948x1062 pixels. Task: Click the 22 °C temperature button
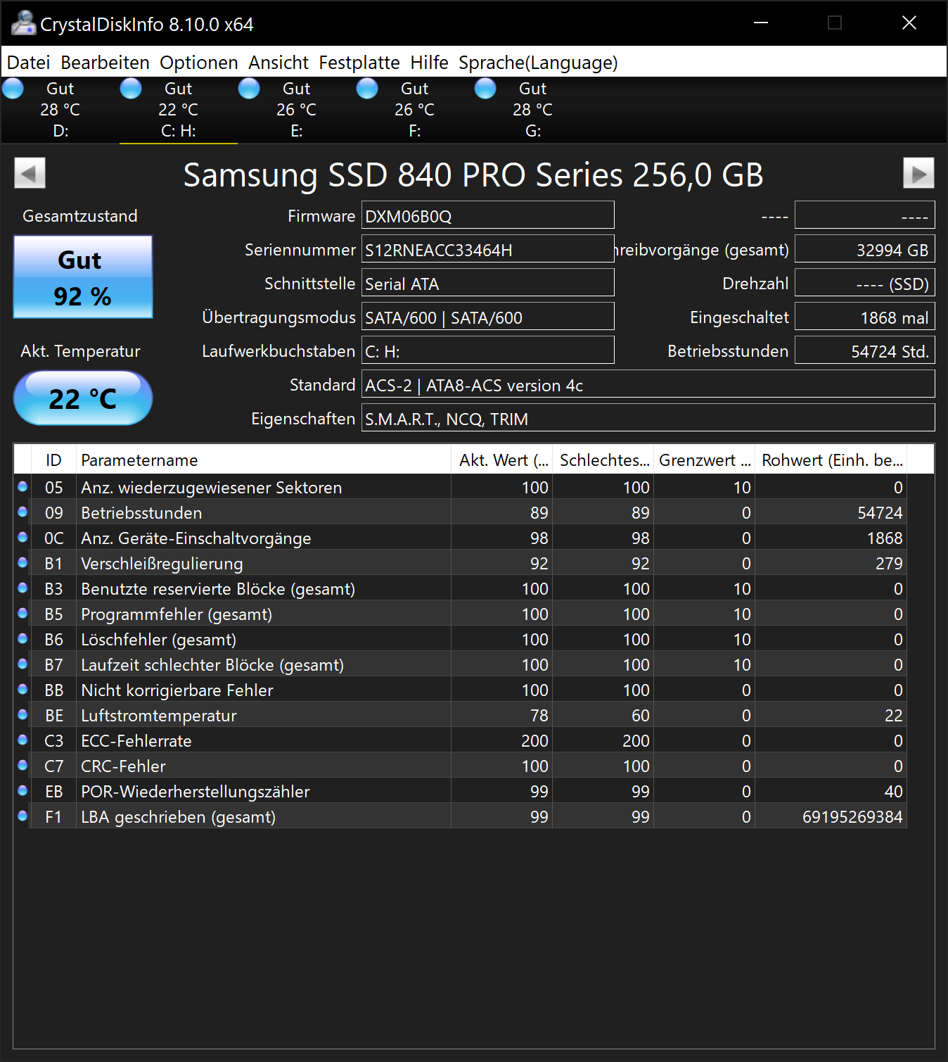(x=83, y=398)
